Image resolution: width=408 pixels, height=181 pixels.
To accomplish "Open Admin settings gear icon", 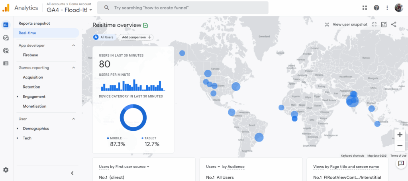I will (x=6, y=170).
